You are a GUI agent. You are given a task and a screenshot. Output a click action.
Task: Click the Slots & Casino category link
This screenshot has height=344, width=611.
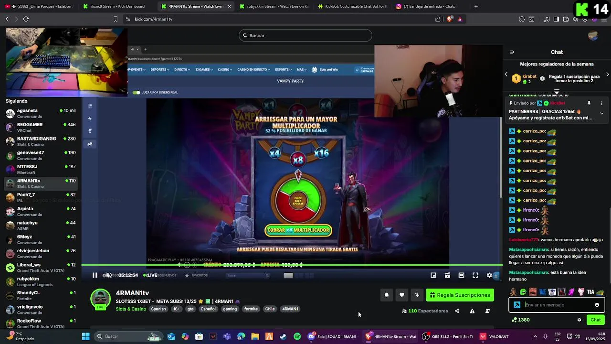pos(131,309)
